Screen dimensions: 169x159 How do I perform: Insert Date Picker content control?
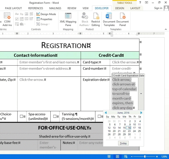[31, 19]
